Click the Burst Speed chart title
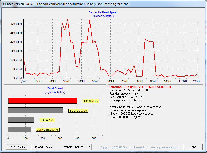Screen dimensions: 207x153 coord(55,88)
